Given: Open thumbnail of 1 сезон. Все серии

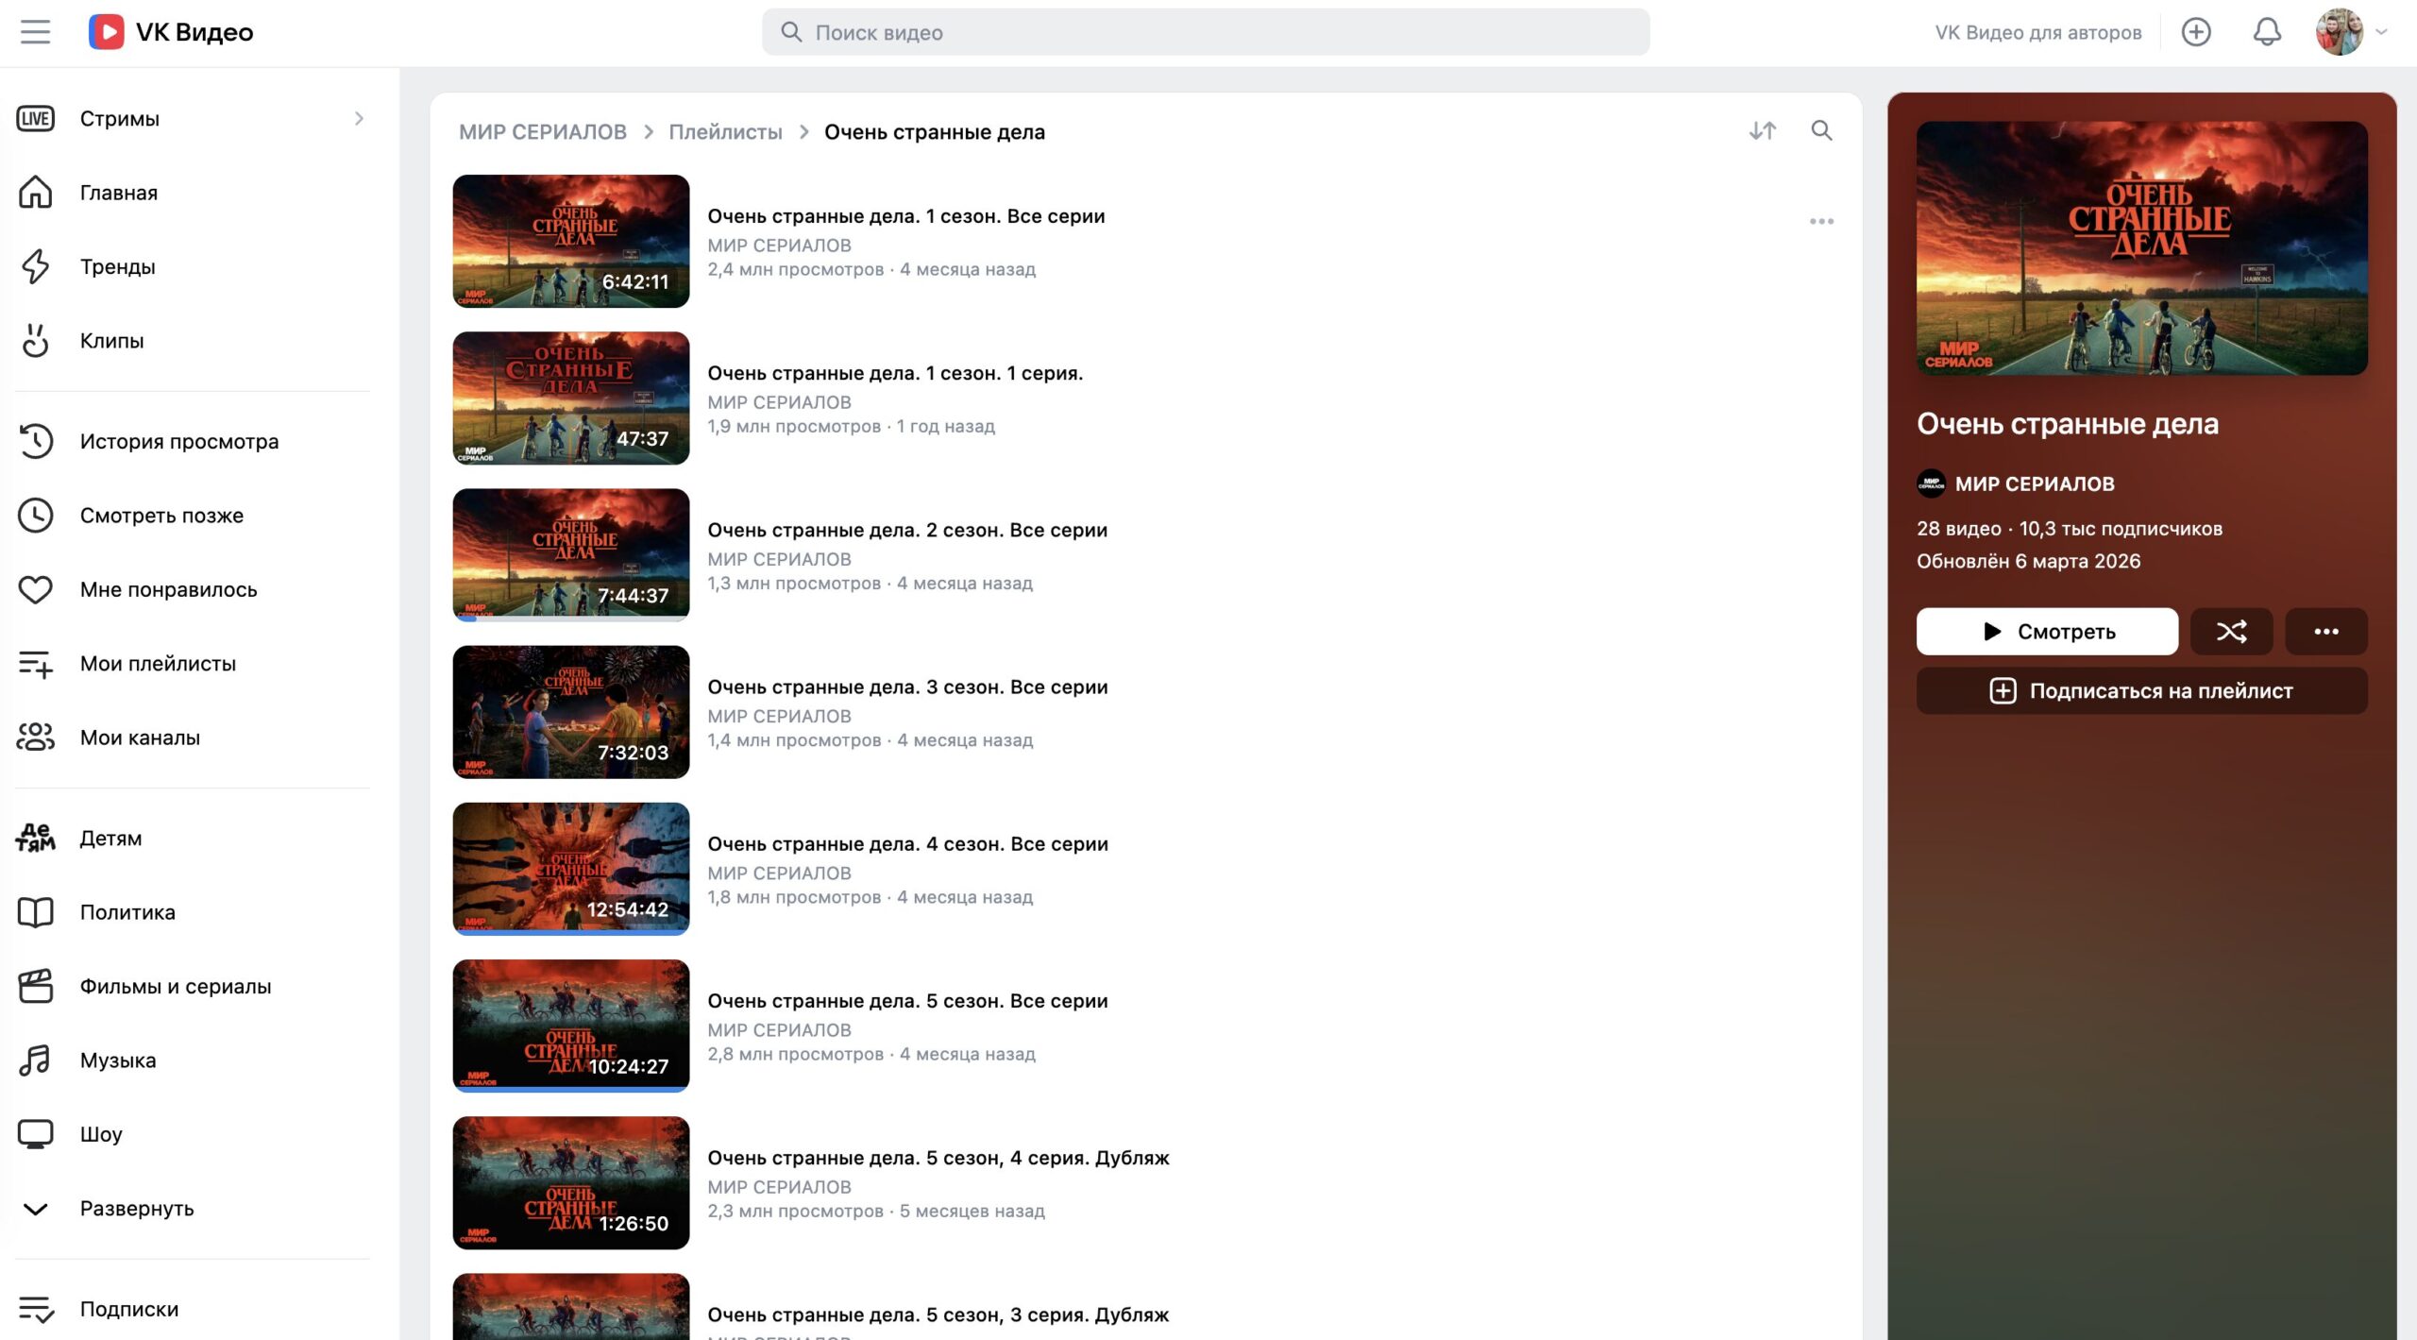Looking at the screenshot, I should 571,241.
